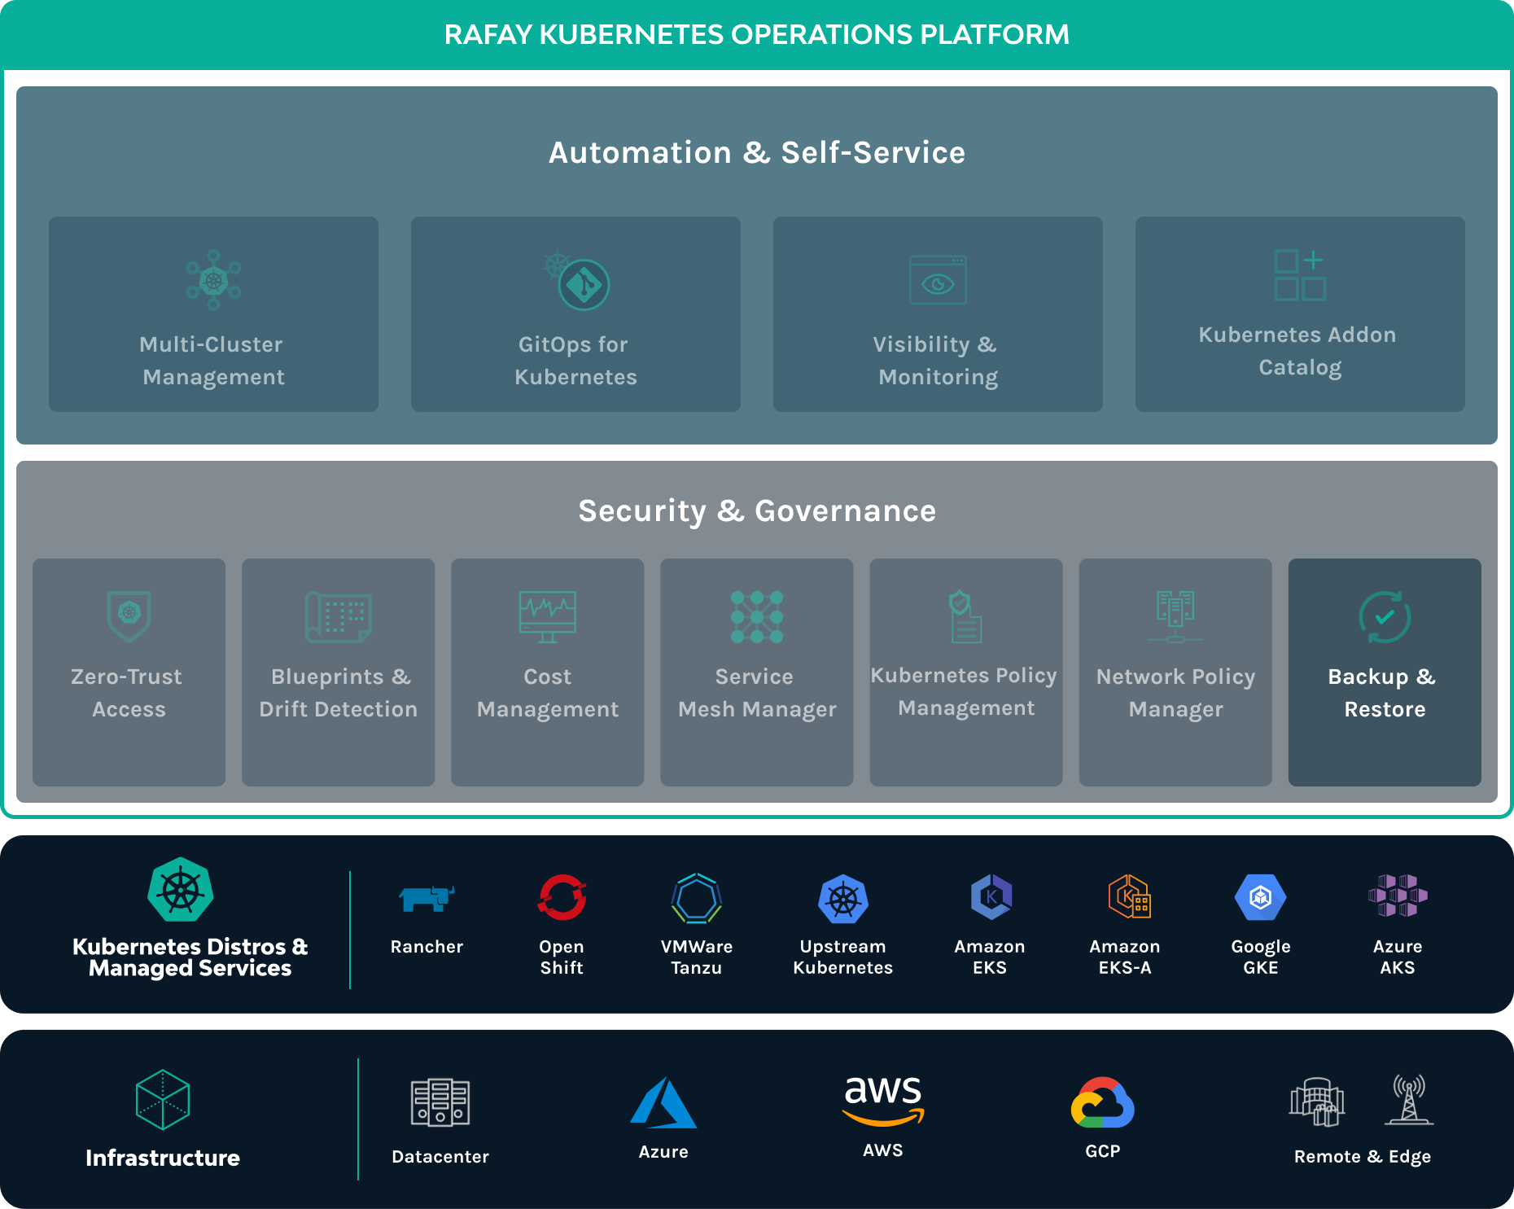This screenshot has height=1209, width=1514.
Task: Click the Remote & Edge label
Action: (1363, 1157)
